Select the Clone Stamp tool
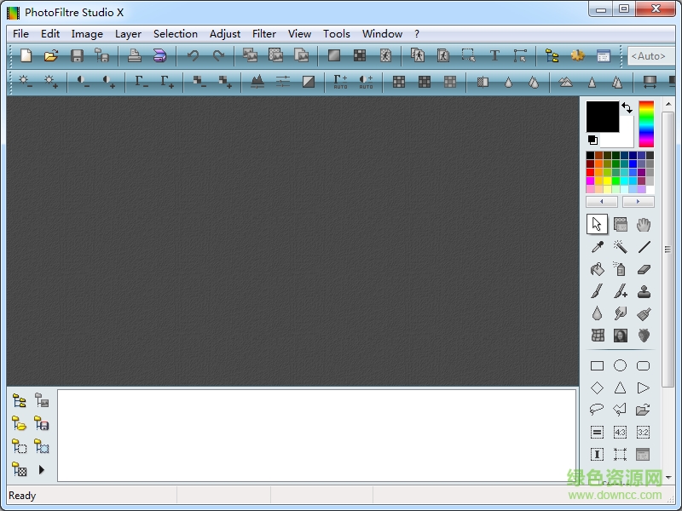This screenshot has width=682, height=511. click(643, 290)
